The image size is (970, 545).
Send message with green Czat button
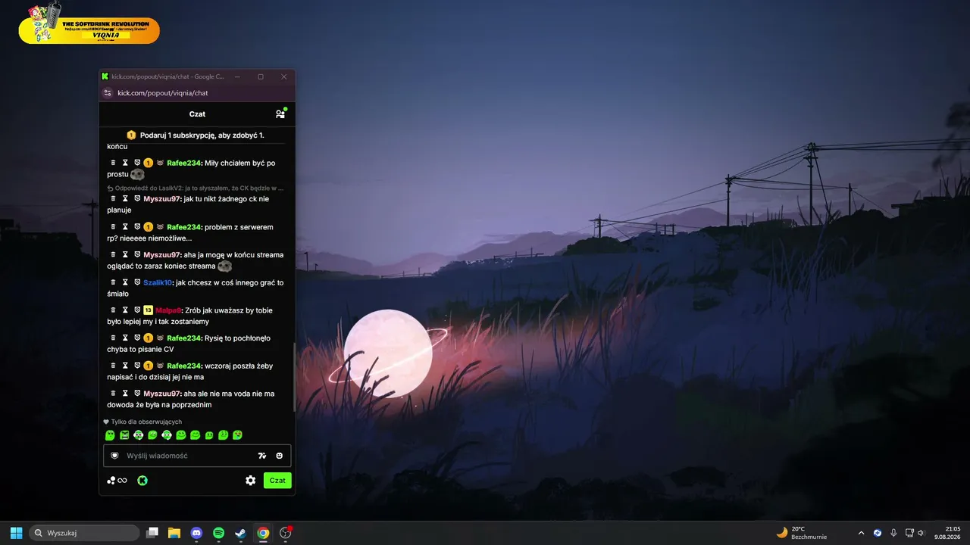pos(277,481)
